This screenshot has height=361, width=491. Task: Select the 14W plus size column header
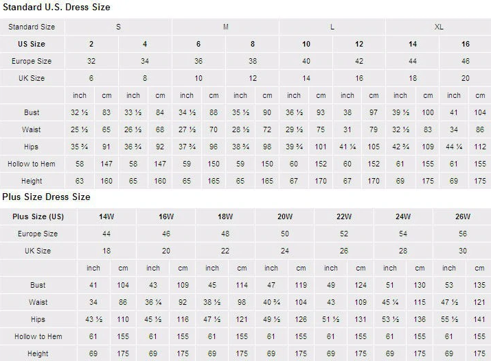(106, 216)
